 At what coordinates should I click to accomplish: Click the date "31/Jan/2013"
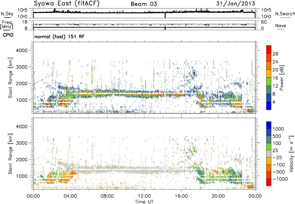coord(236,4)
